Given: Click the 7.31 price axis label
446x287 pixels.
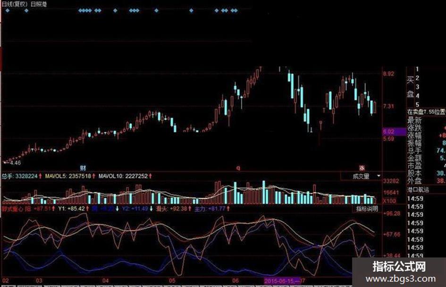Looking at the screenshot, I should coord(388,107).
